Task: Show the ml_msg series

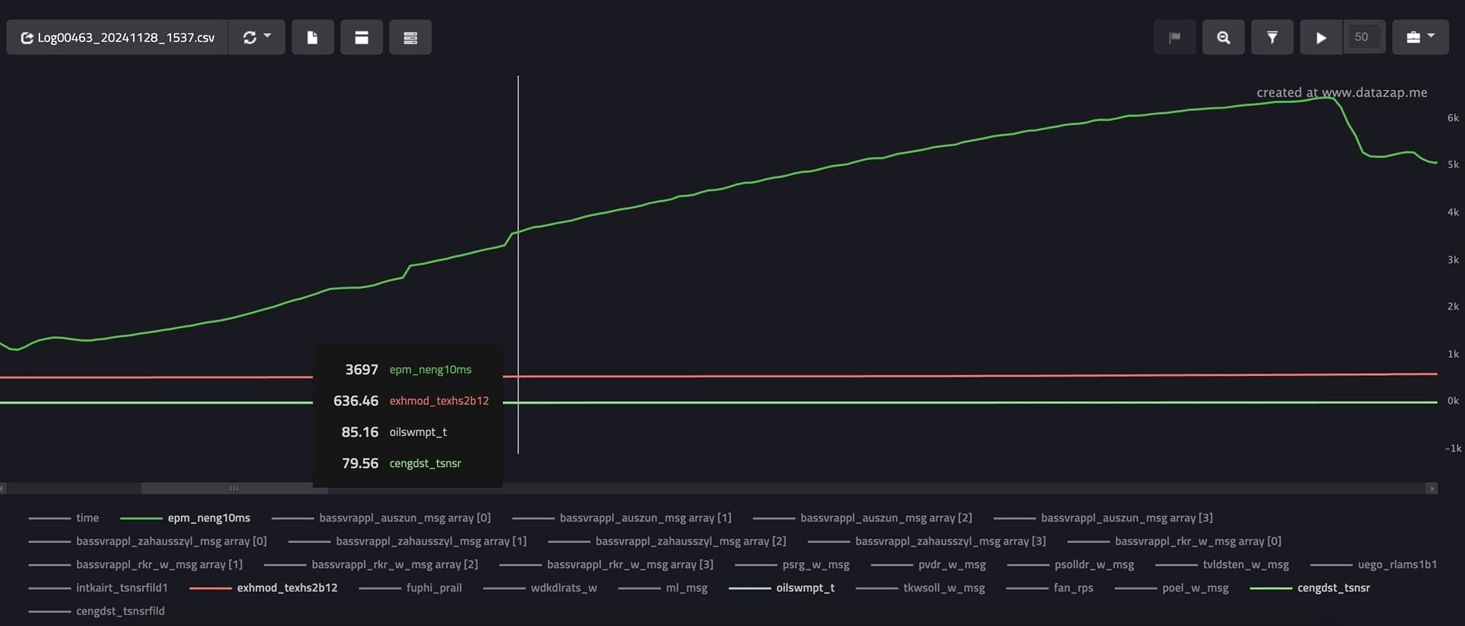Action: pos(663,588)
